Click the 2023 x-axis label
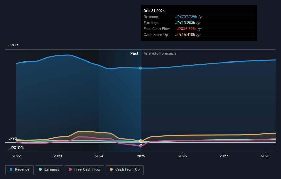 pos(58,156)
